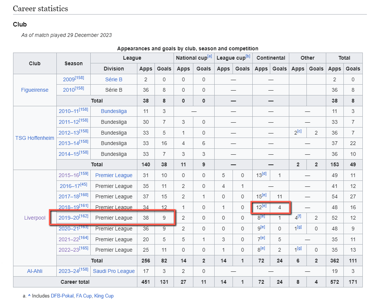The width and height of the screenshot is (374, 299).
Task: Click the Continental column header
Action: [x=271, y=58]
